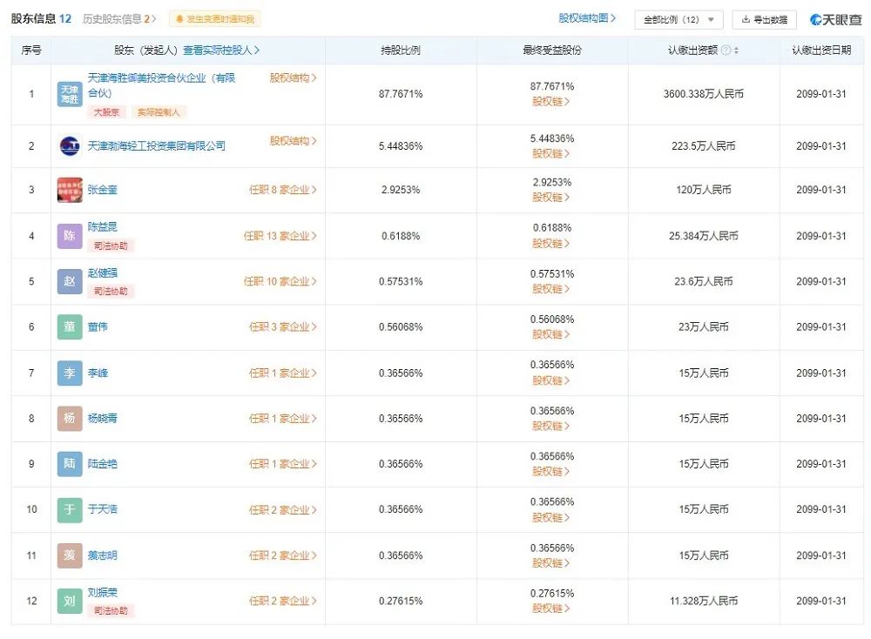This screenshot has width=871, height=639.
Task: Click the 223.5万人民币 amount cell
Action: point(703,146)
